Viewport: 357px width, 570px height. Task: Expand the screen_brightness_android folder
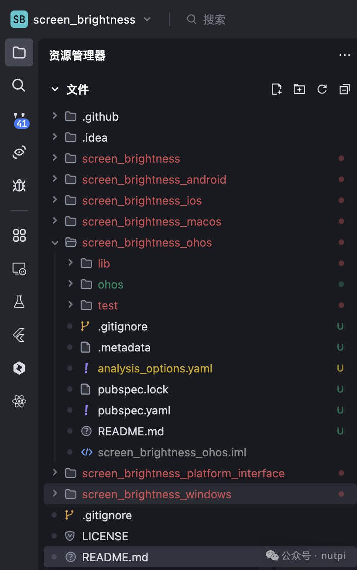pyautogui.click(x=55, y=179)
